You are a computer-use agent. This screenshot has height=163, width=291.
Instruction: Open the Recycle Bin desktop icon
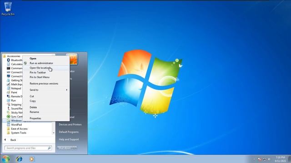point(8,9)
